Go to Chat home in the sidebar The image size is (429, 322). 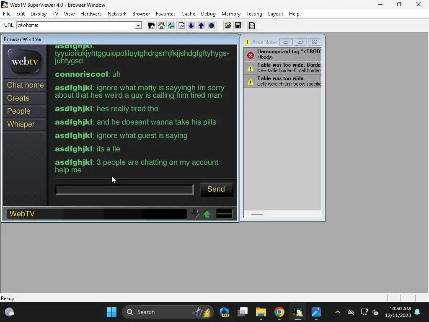(26, 85)
